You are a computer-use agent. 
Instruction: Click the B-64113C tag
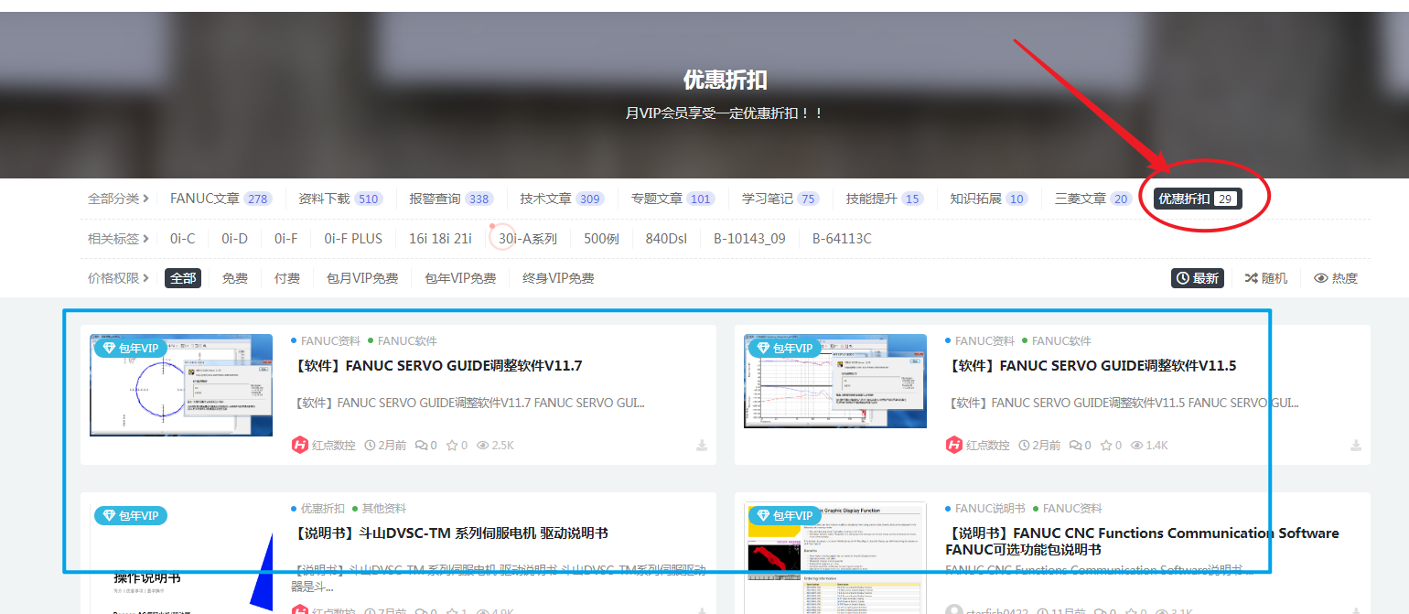(842, 239)
